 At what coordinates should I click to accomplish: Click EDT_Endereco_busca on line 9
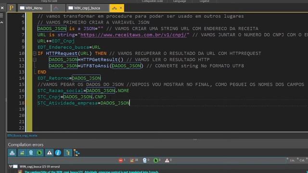click(x=63, y=47)
